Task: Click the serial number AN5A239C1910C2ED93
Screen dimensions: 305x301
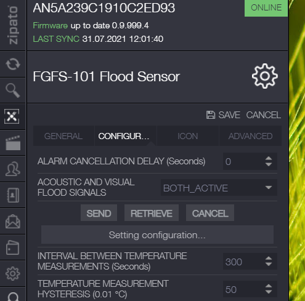Action: tap(104, 8)
